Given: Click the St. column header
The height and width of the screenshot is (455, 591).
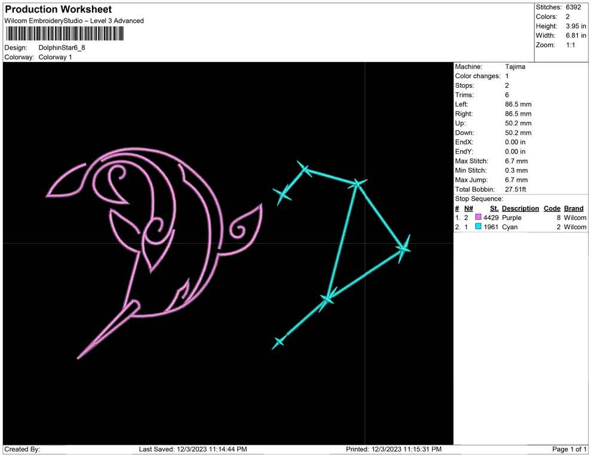Looking at the screenshot, I should (x=494, y=208).
